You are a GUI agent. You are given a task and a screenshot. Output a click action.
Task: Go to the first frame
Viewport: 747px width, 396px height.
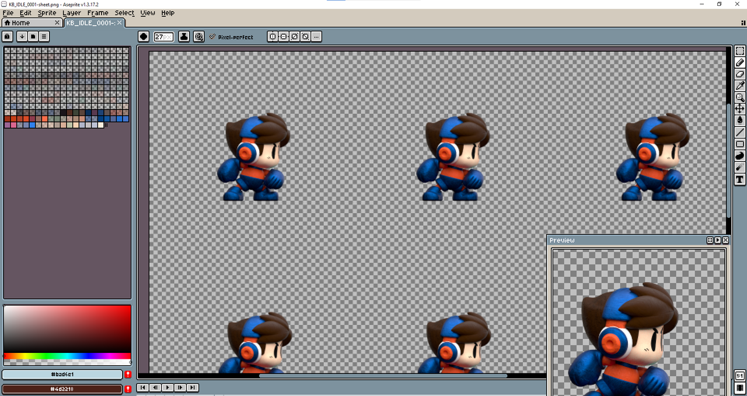(143, 387)
